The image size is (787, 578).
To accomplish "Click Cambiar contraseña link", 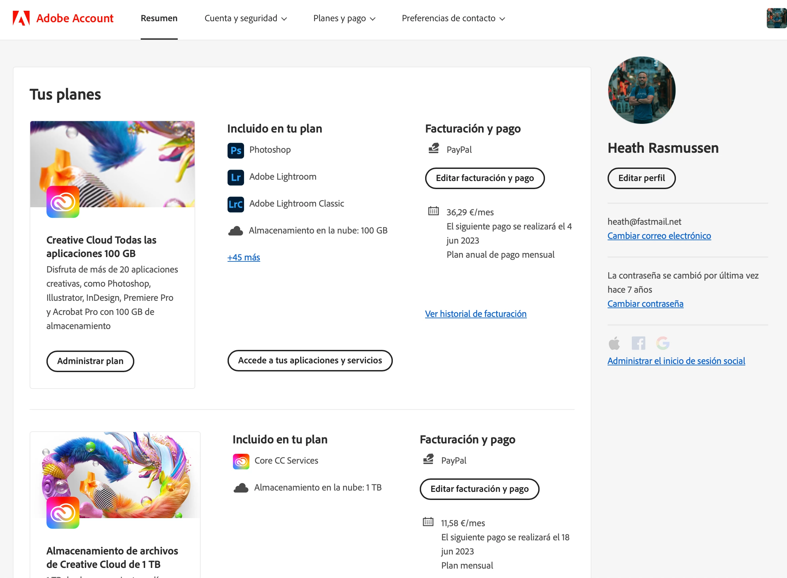I will pos(645,304).
